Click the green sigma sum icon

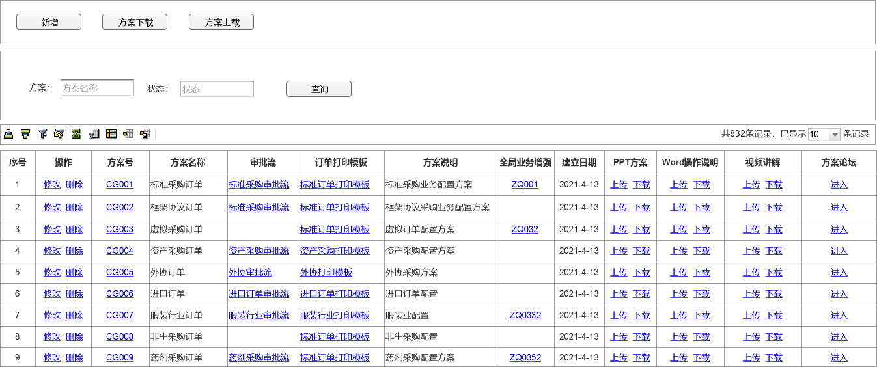(76, 134)
